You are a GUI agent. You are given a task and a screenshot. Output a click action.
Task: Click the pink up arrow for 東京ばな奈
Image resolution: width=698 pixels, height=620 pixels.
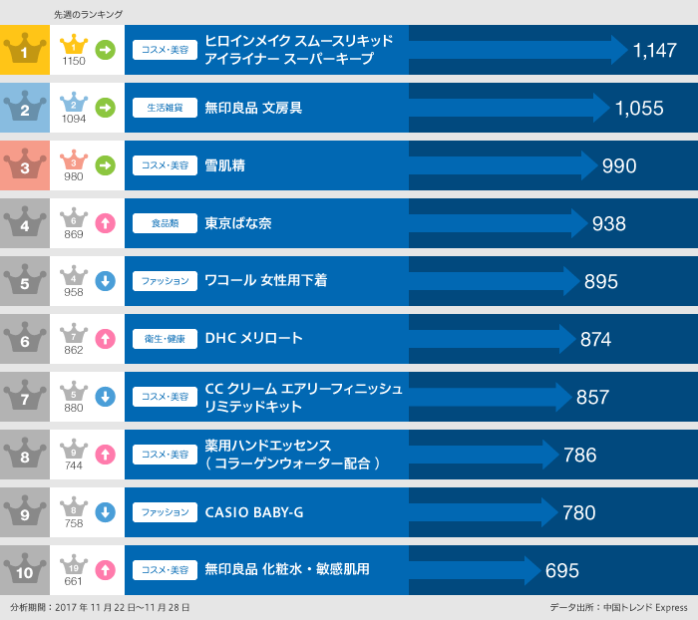click(105, 223)
